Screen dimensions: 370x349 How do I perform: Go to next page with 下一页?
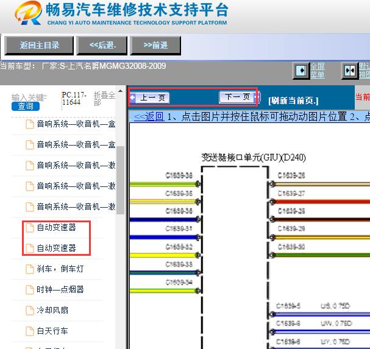point(240,97)
